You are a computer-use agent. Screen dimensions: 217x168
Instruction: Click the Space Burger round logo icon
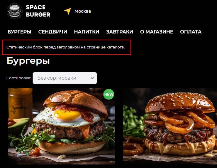[15, 11]
